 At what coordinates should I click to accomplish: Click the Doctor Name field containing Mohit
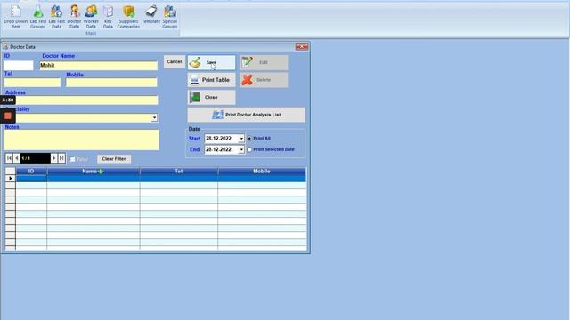click(x=99, y=65)
